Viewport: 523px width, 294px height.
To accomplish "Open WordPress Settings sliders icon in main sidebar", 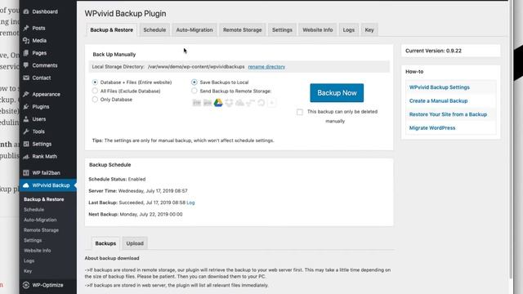I will (26, 144).
